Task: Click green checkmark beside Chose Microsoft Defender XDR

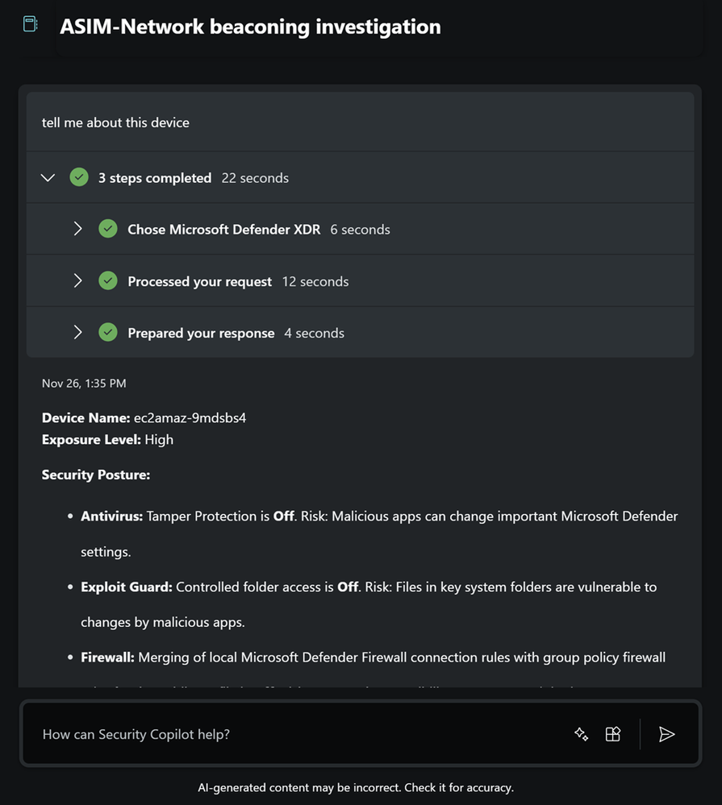Action: [x=108, y=229]
